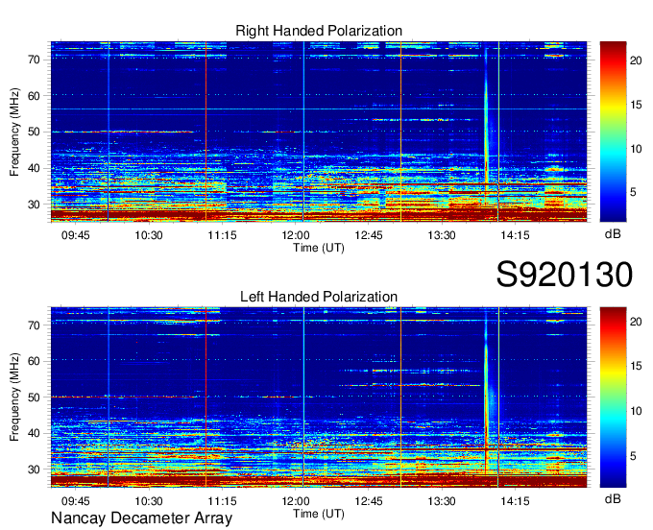Viewport: 653px width, 530px height.
Task: Click the 50 MHz tick of Right Handed plot
Action: click(35, 132)
